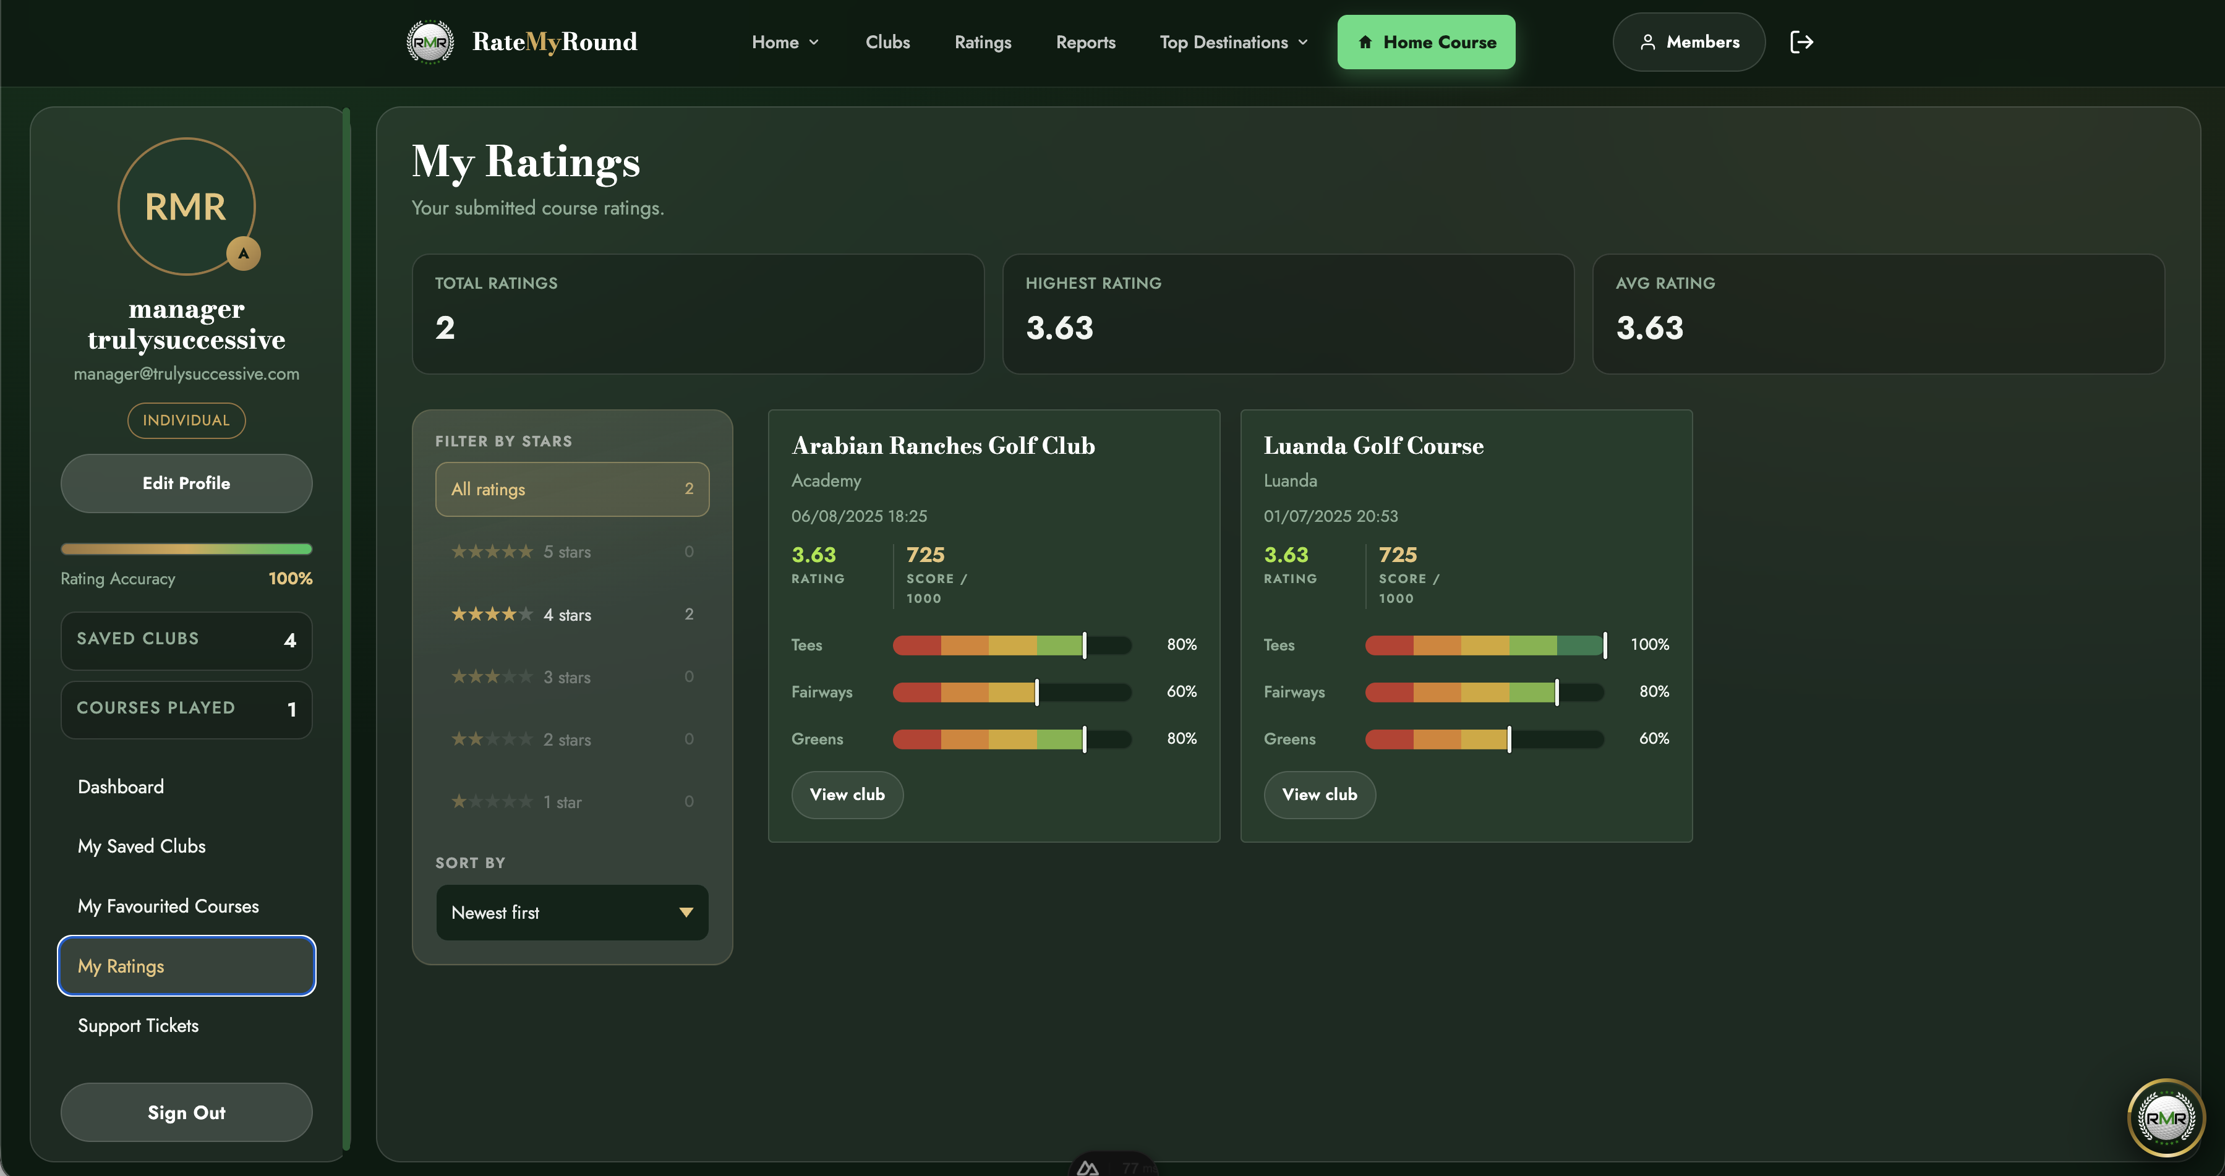The height and width of the screenshot is (1176, 2225).
Task: Click Luanda Fairways rating bar
Action: (x=1485, y=692)
